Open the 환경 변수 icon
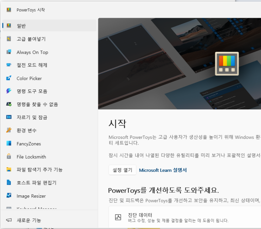 (9, 130)
